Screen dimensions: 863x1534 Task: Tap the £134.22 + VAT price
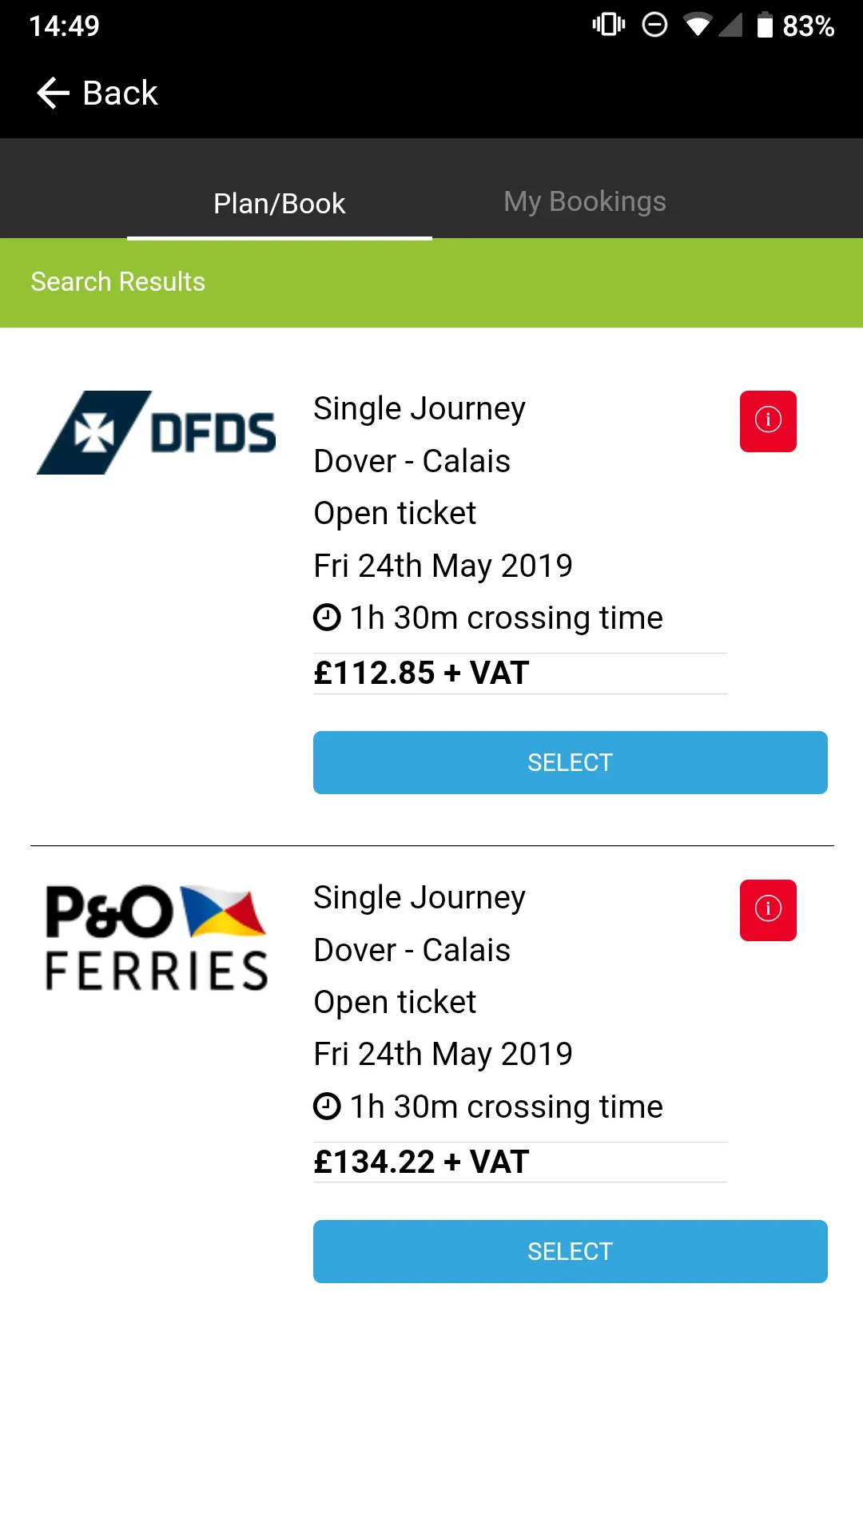pos(421,1162)
